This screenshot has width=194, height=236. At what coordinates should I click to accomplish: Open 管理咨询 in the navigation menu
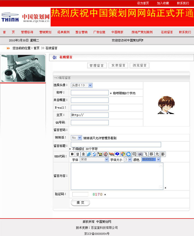(x=27, y=32)
